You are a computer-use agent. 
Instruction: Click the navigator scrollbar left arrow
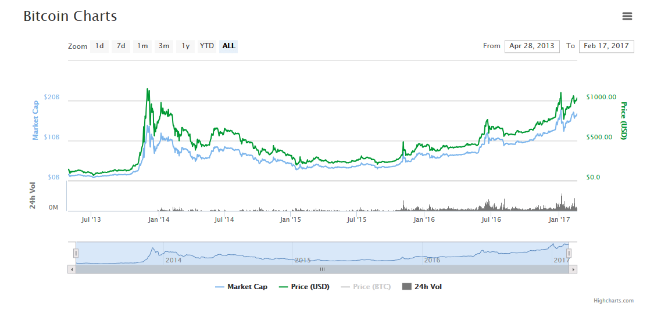pos(72,269)
